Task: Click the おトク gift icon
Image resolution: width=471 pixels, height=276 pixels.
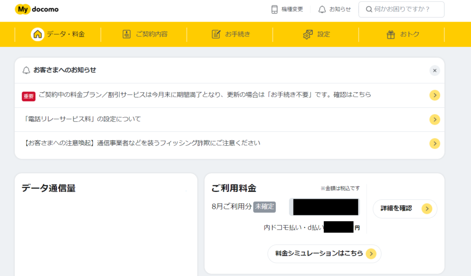Action: coord(391,34)
